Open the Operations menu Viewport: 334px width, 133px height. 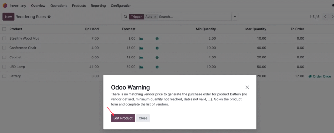59,6
